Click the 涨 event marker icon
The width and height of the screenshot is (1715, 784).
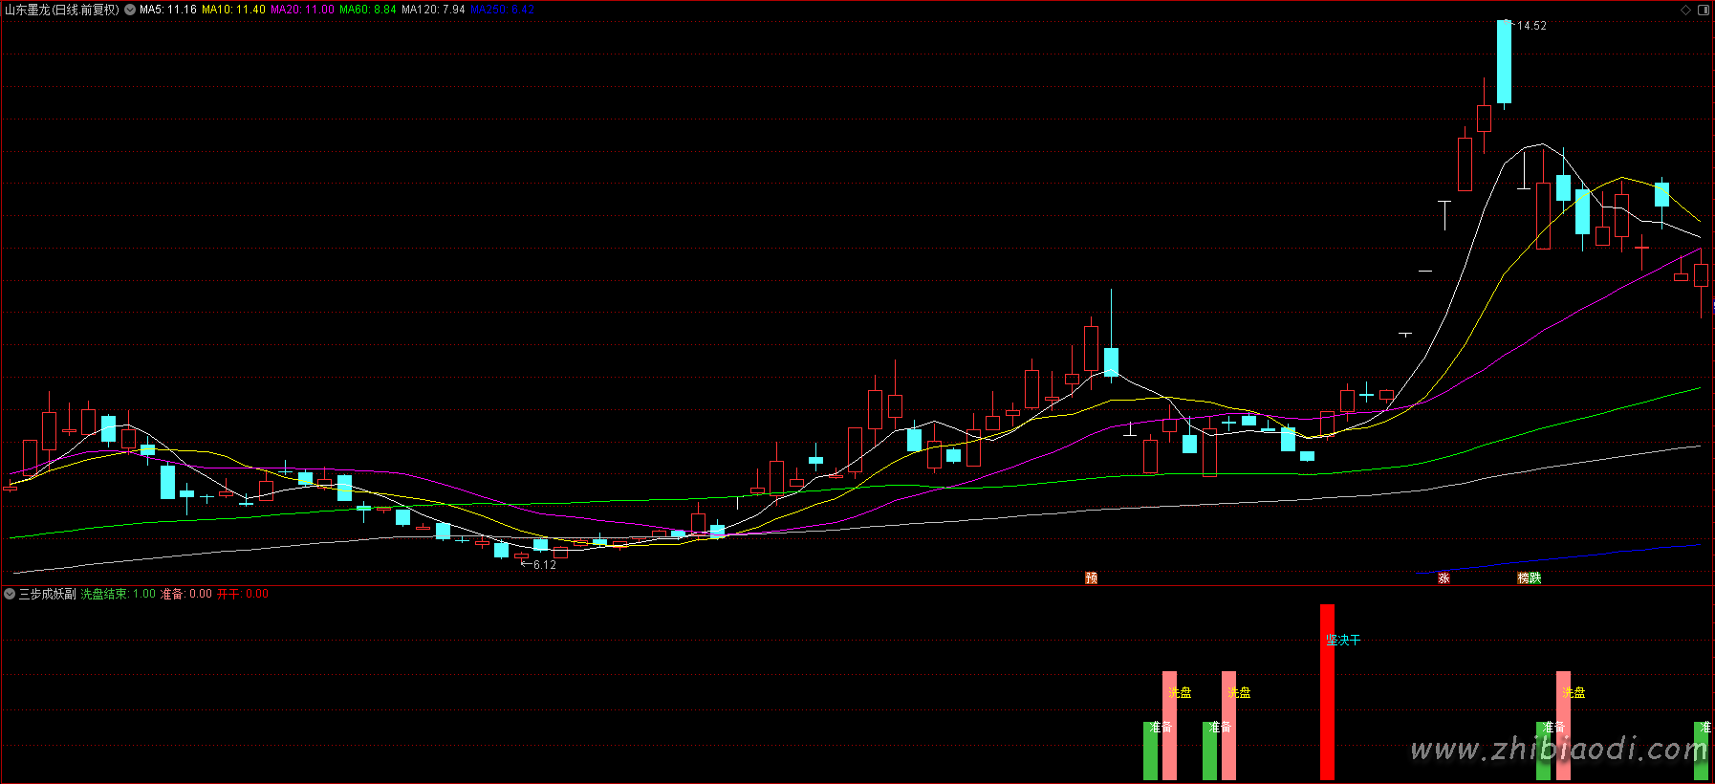[x=1444, y=577]
